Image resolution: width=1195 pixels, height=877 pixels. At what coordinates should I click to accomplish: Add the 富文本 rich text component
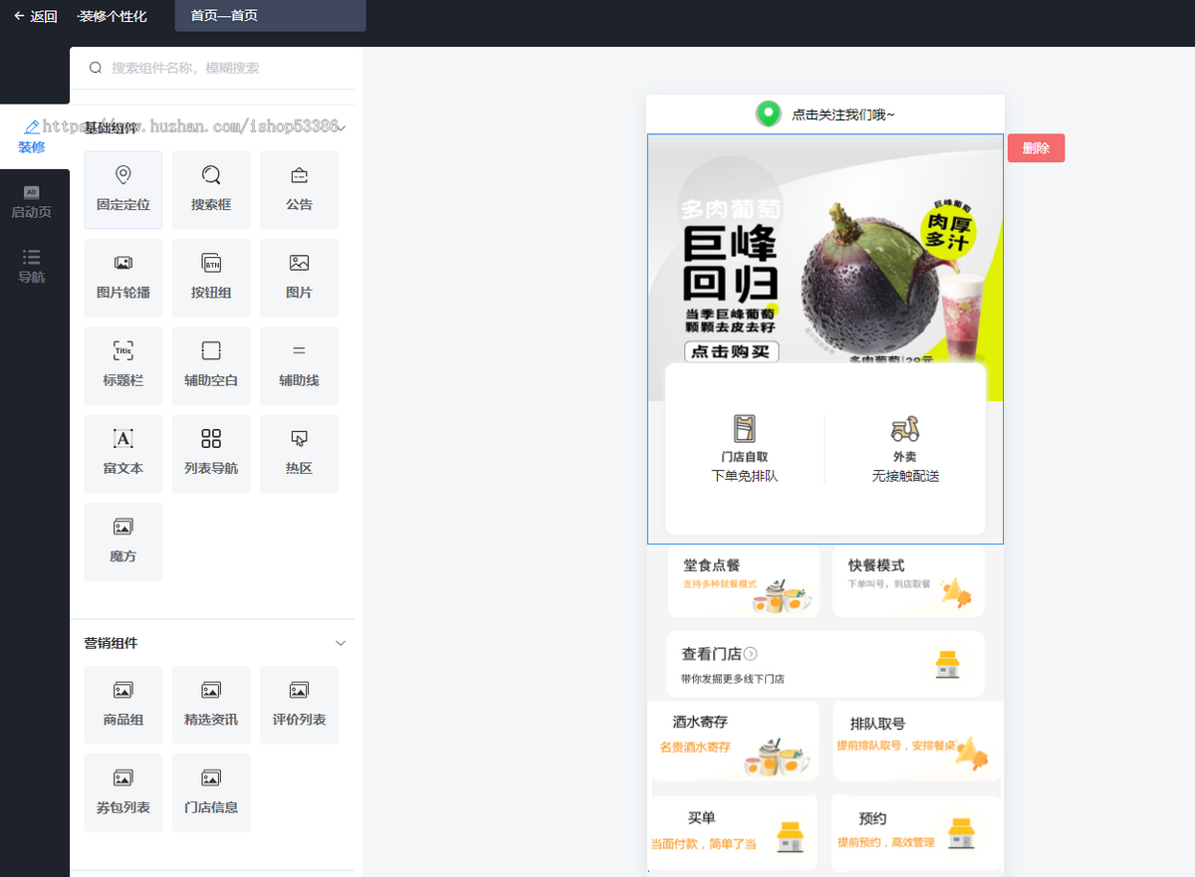tap(123, 453)
